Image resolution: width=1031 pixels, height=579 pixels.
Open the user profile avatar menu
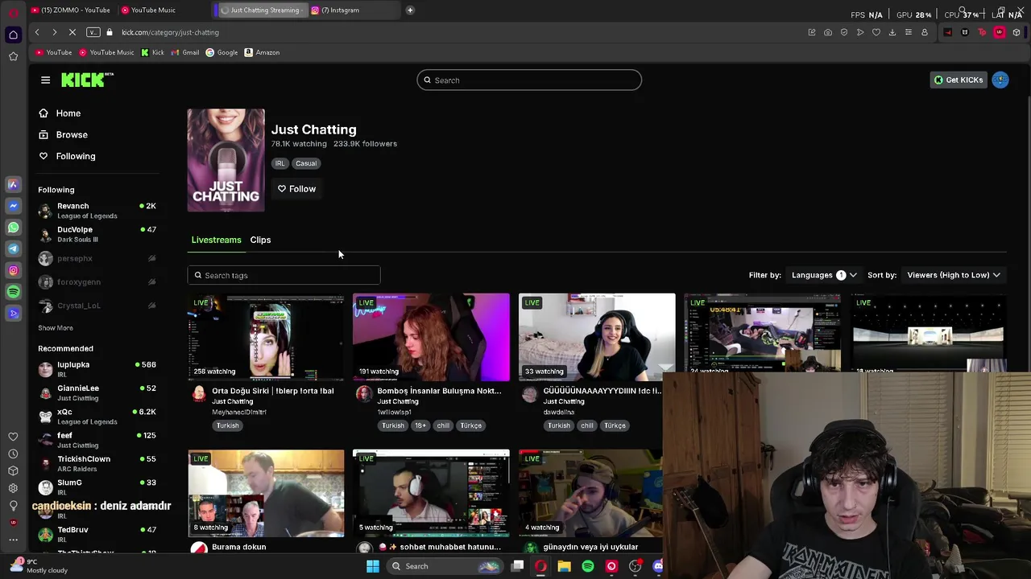tap(1000, 80)
